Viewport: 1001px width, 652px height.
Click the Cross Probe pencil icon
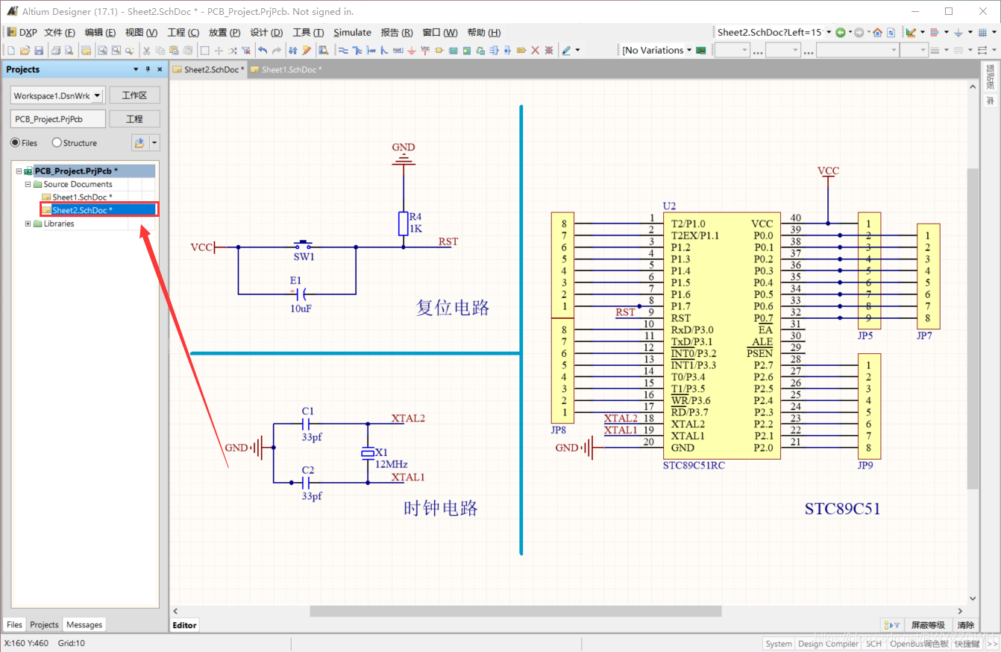click(306, 50)
